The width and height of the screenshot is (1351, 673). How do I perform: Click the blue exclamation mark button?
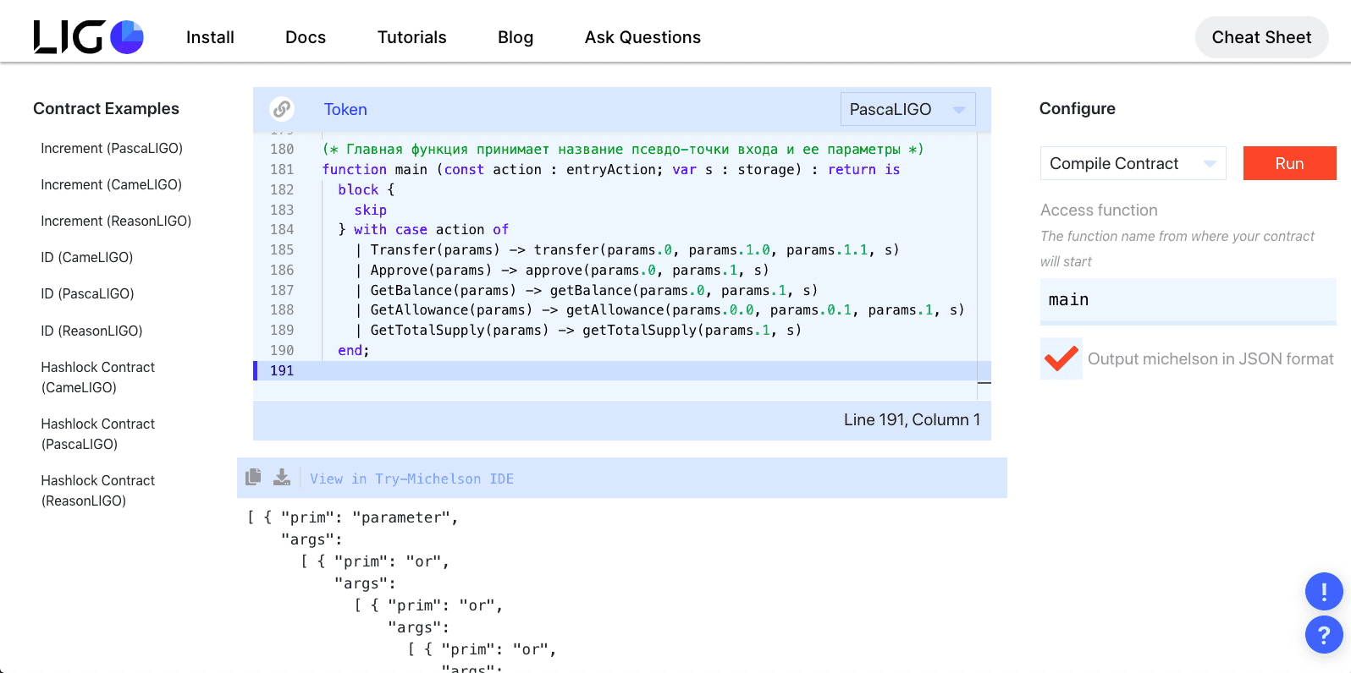point(1324,591)
